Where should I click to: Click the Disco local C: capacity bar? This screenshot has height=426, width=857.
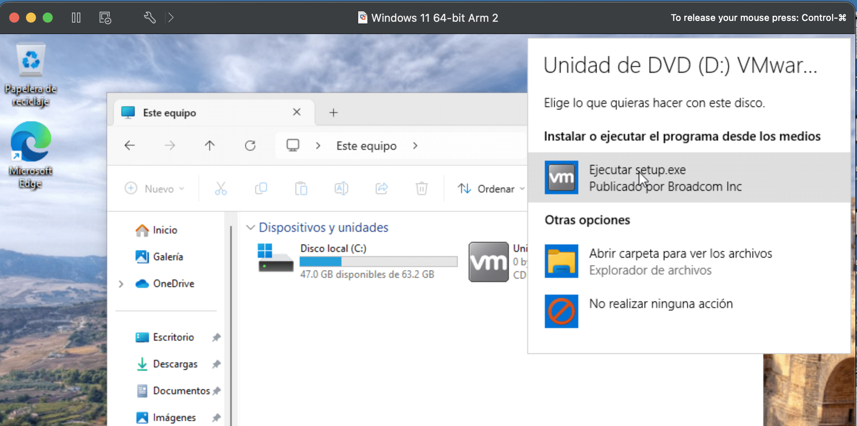(378, 261)
